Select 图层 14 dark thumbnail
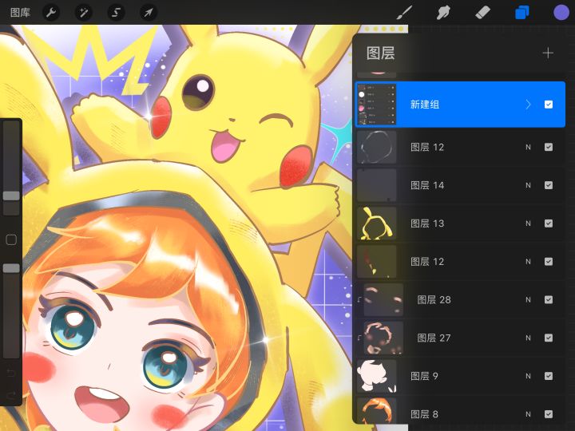 click(377, 185)
